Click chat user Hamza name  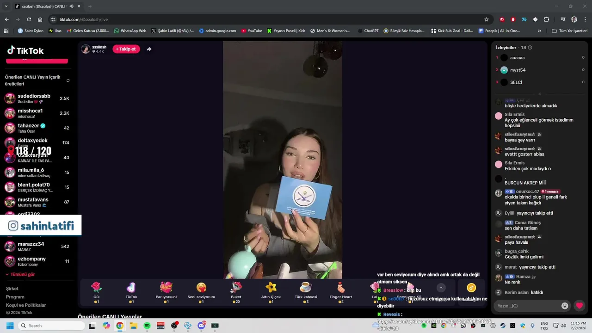(523, 277)
